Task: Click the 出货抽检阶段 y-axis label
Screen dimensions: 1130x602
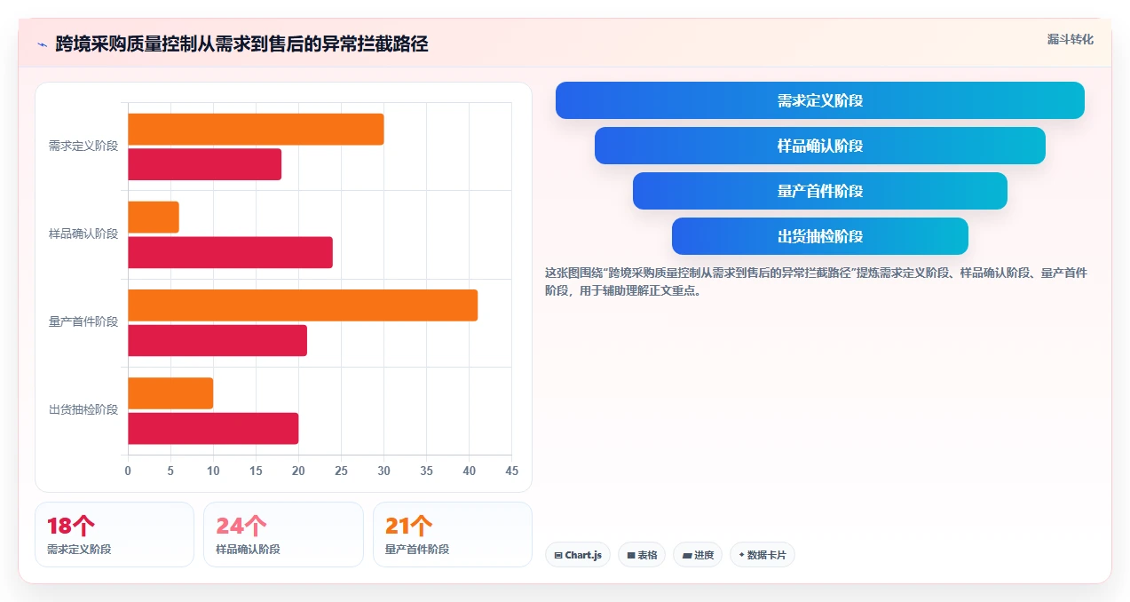Action: tap(83, 409)
